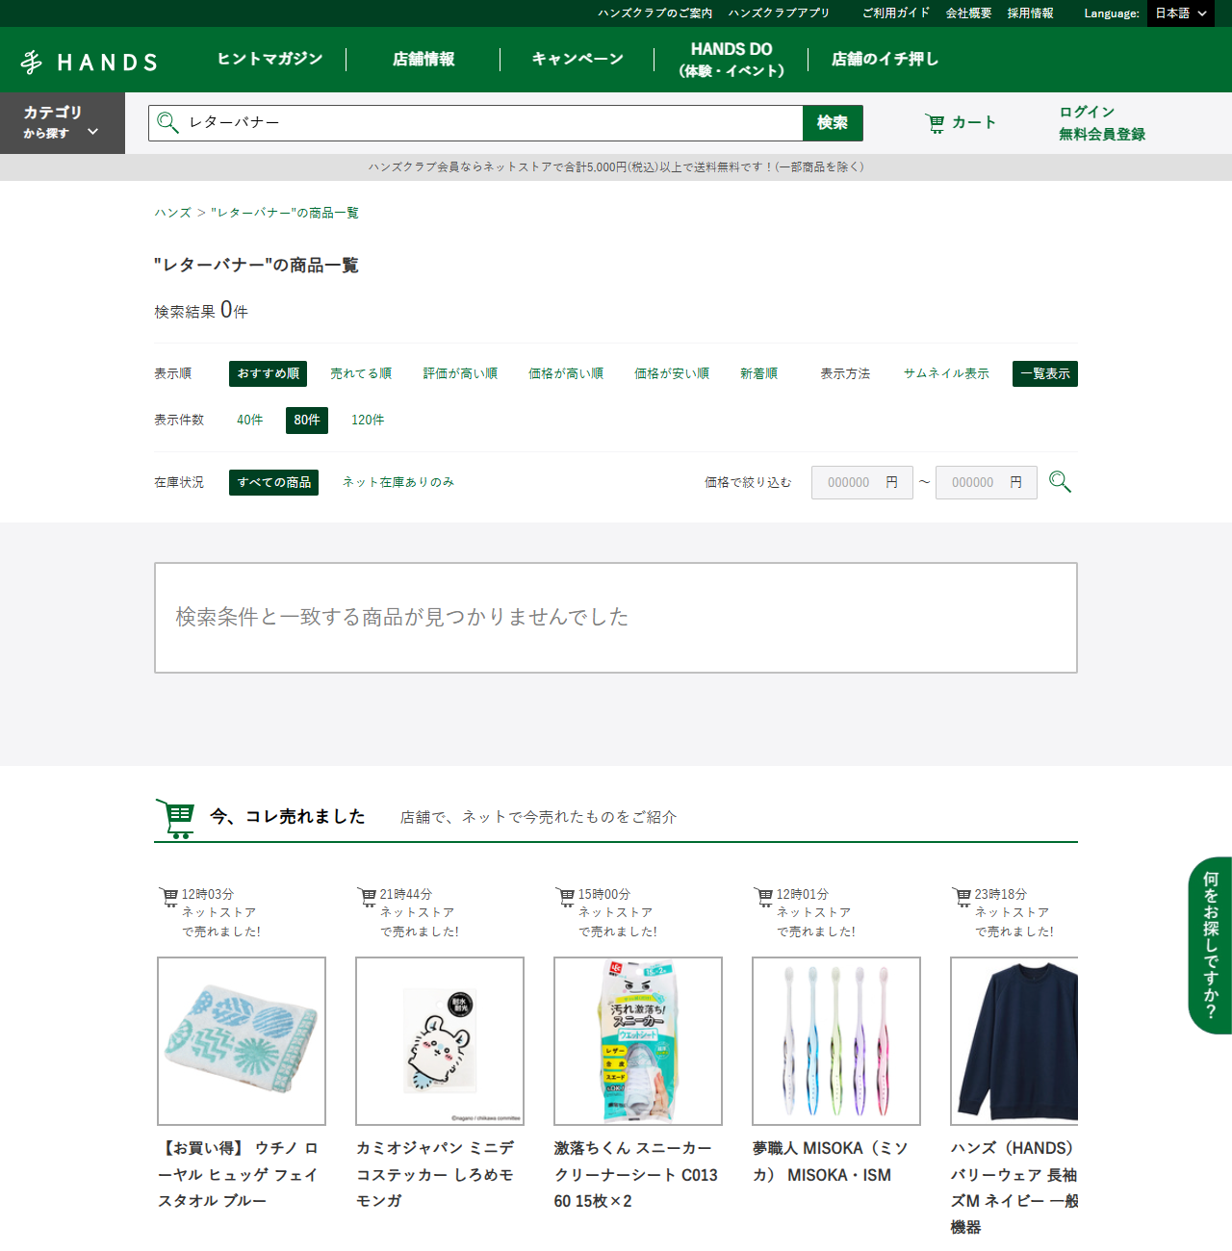Open the Language 日本語 dropdown

1181,13
